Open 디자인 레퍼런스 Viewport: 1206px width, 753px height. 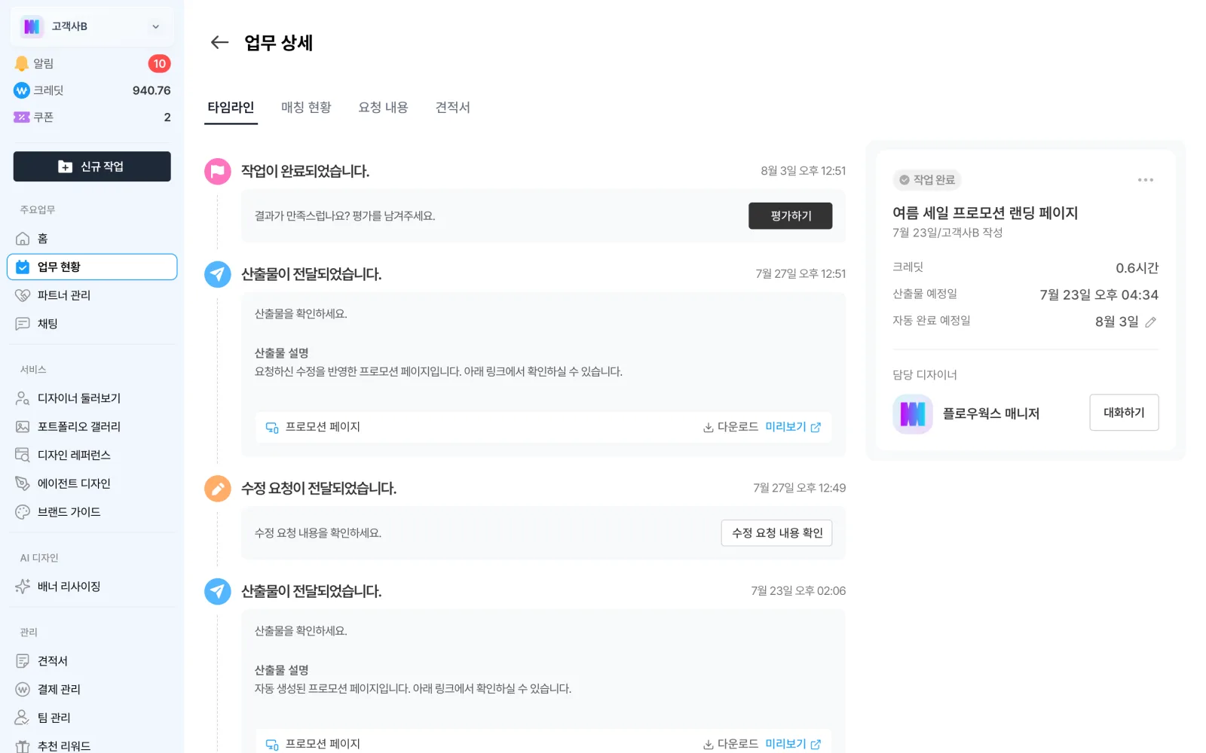(x=92, y=455)
